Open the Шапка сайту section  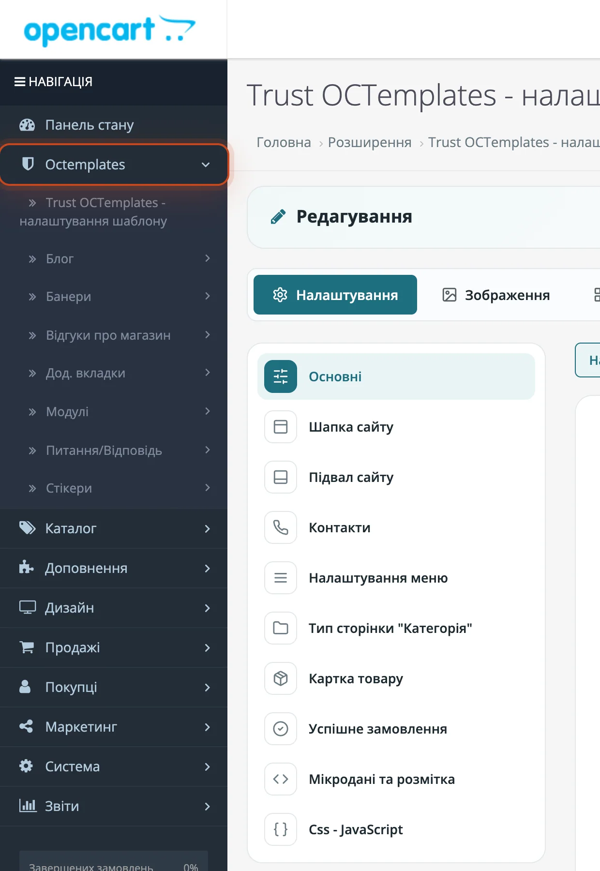tap(396, 427)
